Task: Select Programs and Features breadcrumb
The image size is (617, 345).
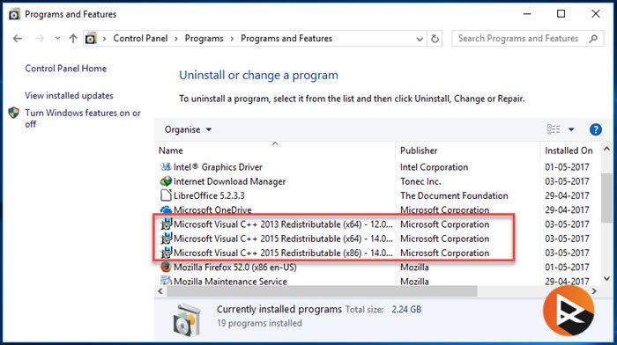Action: click(x=286, y=39)
